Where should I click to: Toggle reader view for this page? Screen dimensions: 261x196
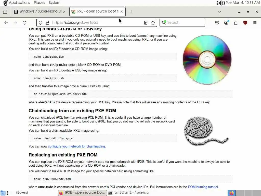(146, 23)
